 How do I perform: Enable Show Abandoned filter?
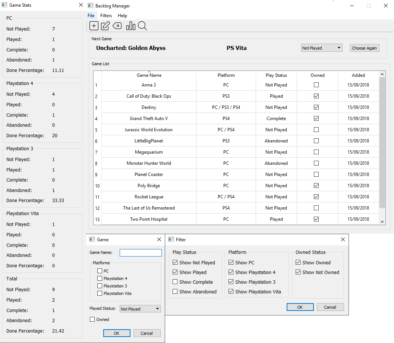tap(175, 292)
